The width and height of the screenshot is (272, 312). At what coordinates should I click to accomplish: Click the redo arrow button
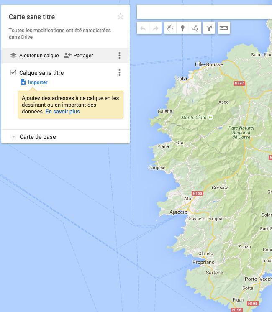click(x=155, y=28)
